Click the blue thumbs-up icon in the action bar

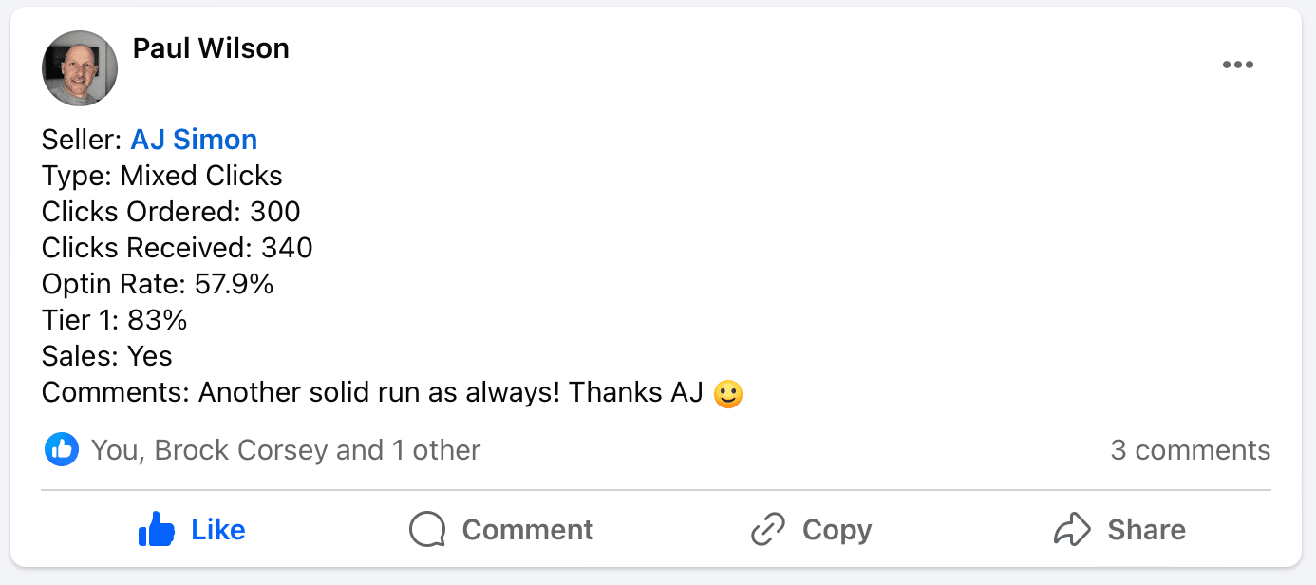(x=157, y=530)
